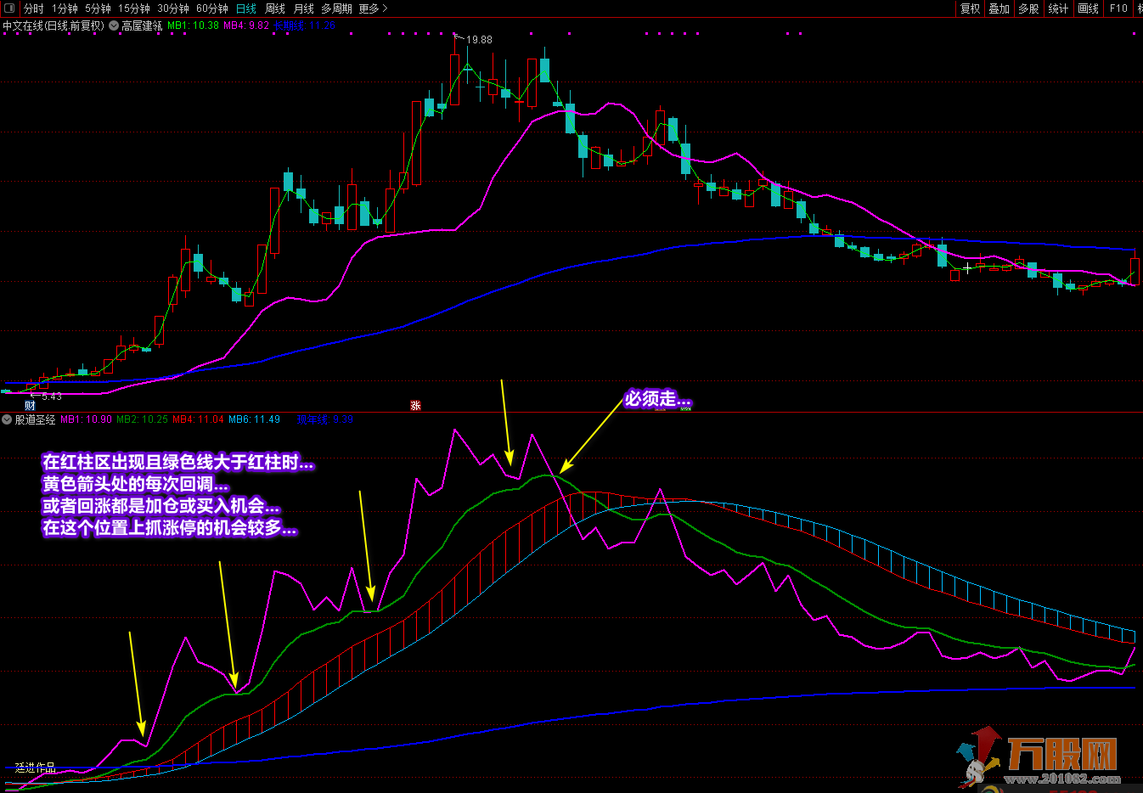Activate the 画线 drawing tool

1088,8
